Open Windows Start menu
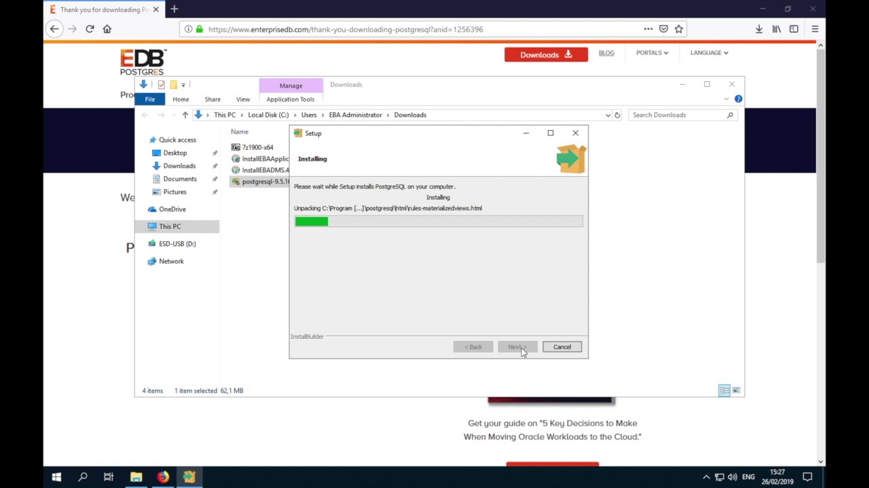869x488 pixels. click(56, 477)
